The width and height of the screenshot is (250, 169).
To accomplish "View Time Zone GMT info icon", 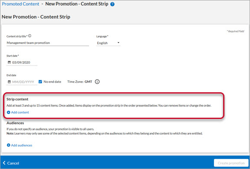I will tap(97, 81).
